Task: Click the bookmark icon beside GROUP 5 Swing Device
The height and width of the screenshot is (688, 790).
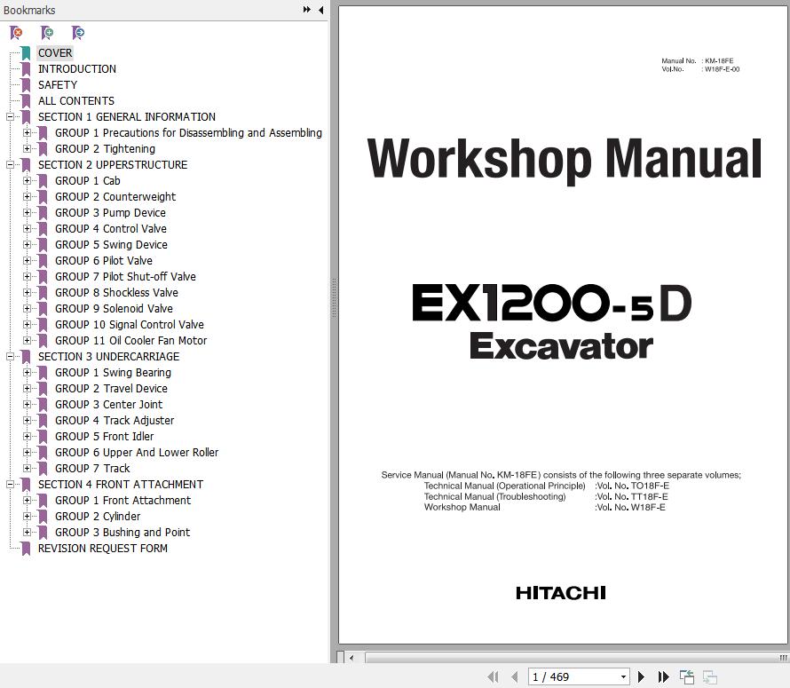Action: click(x=43, y=245)
